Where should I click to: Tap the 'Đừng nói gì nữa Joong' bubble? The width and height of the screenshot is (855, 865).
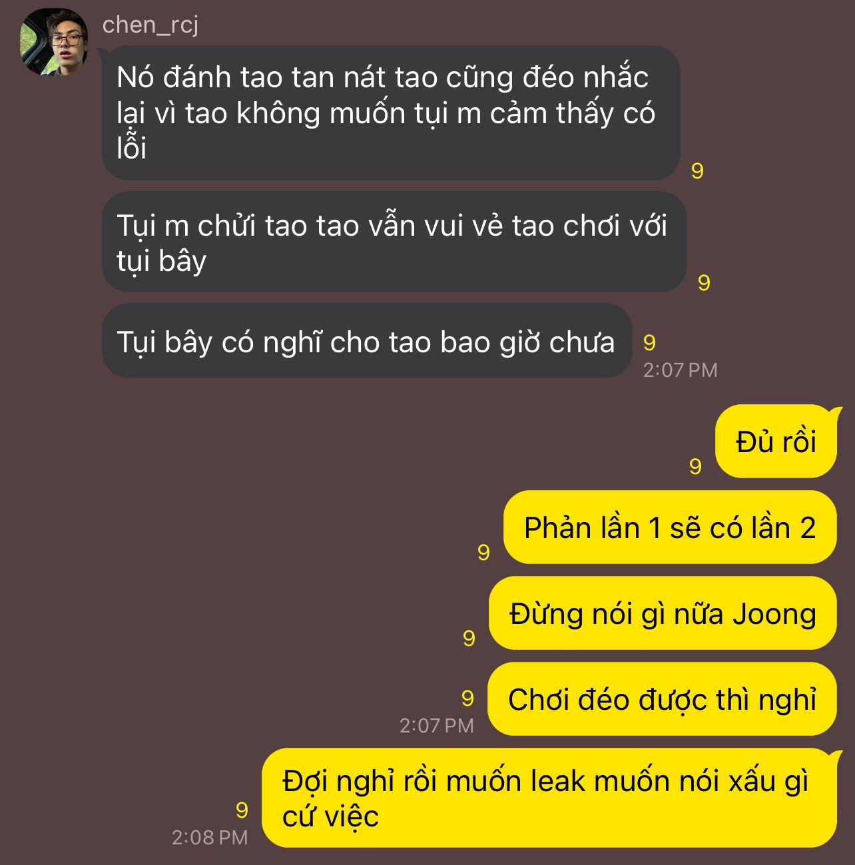(x=663, y=613)
